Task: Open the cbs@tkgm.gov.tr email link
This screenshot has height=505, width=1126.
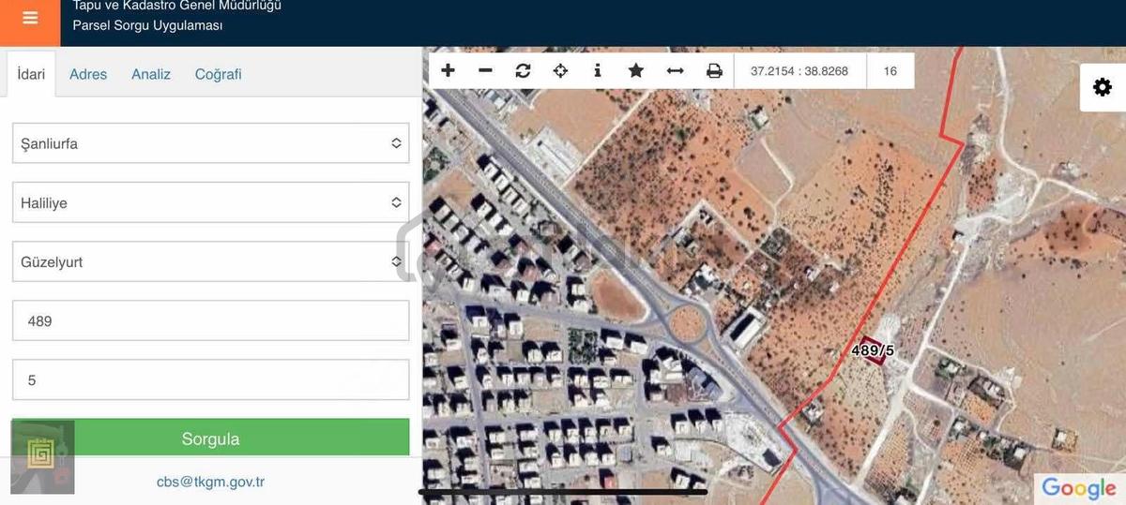Action: (210, 482)
